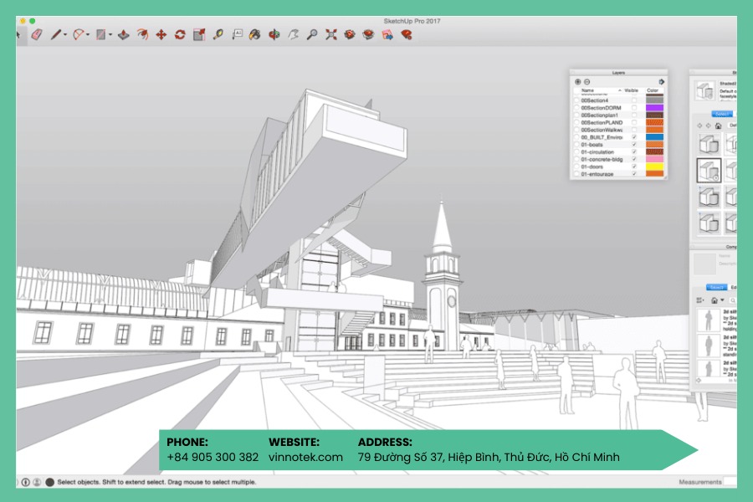Open the 3D Warehouse icon
Image resolution: width=753 pixels, height=502 pixels.
350,34
